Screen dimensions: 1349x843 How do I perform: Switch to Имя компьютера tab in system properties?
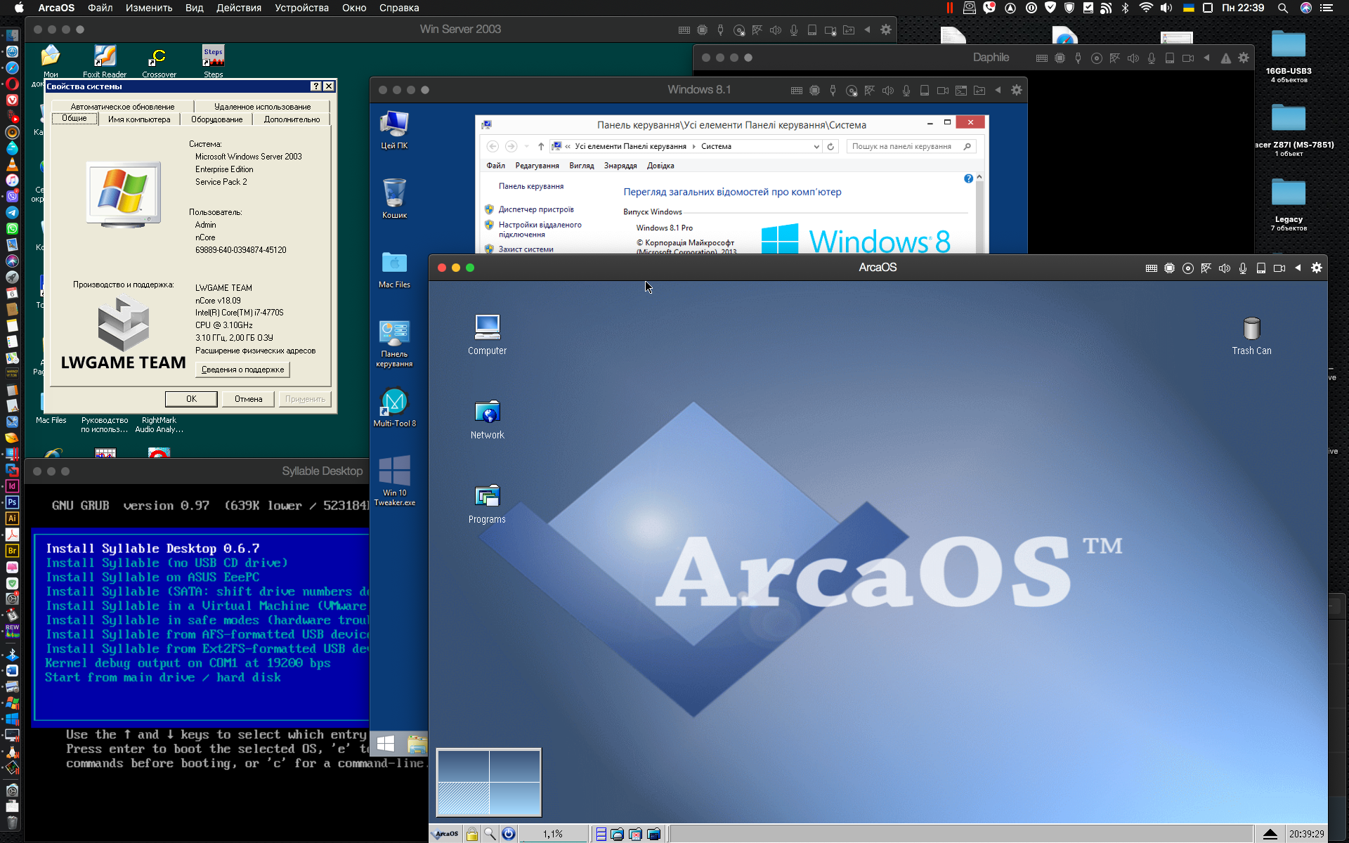click(x=139, y=119)
